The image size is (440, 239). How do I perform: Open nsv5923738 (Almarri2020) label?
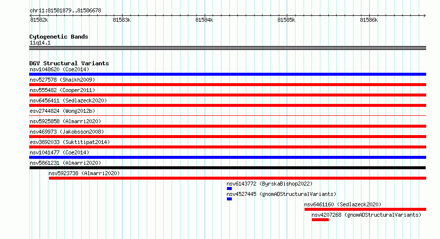pyautogui.click(x=84, y=173)
